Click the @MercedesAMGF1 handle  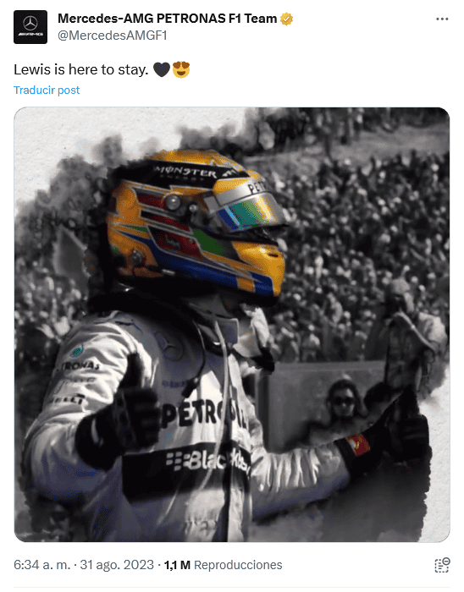click(x=113, y=36)
